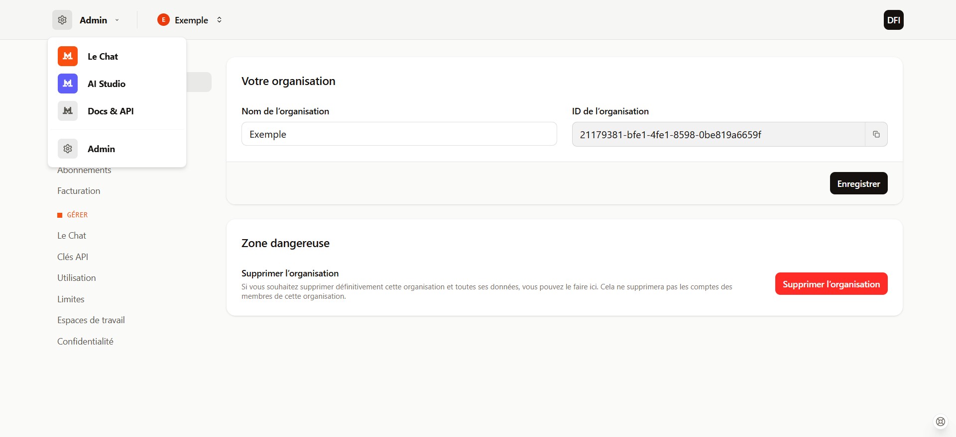Open Clés API in the sidebar

pyautogui.click(x=73, y=257)
